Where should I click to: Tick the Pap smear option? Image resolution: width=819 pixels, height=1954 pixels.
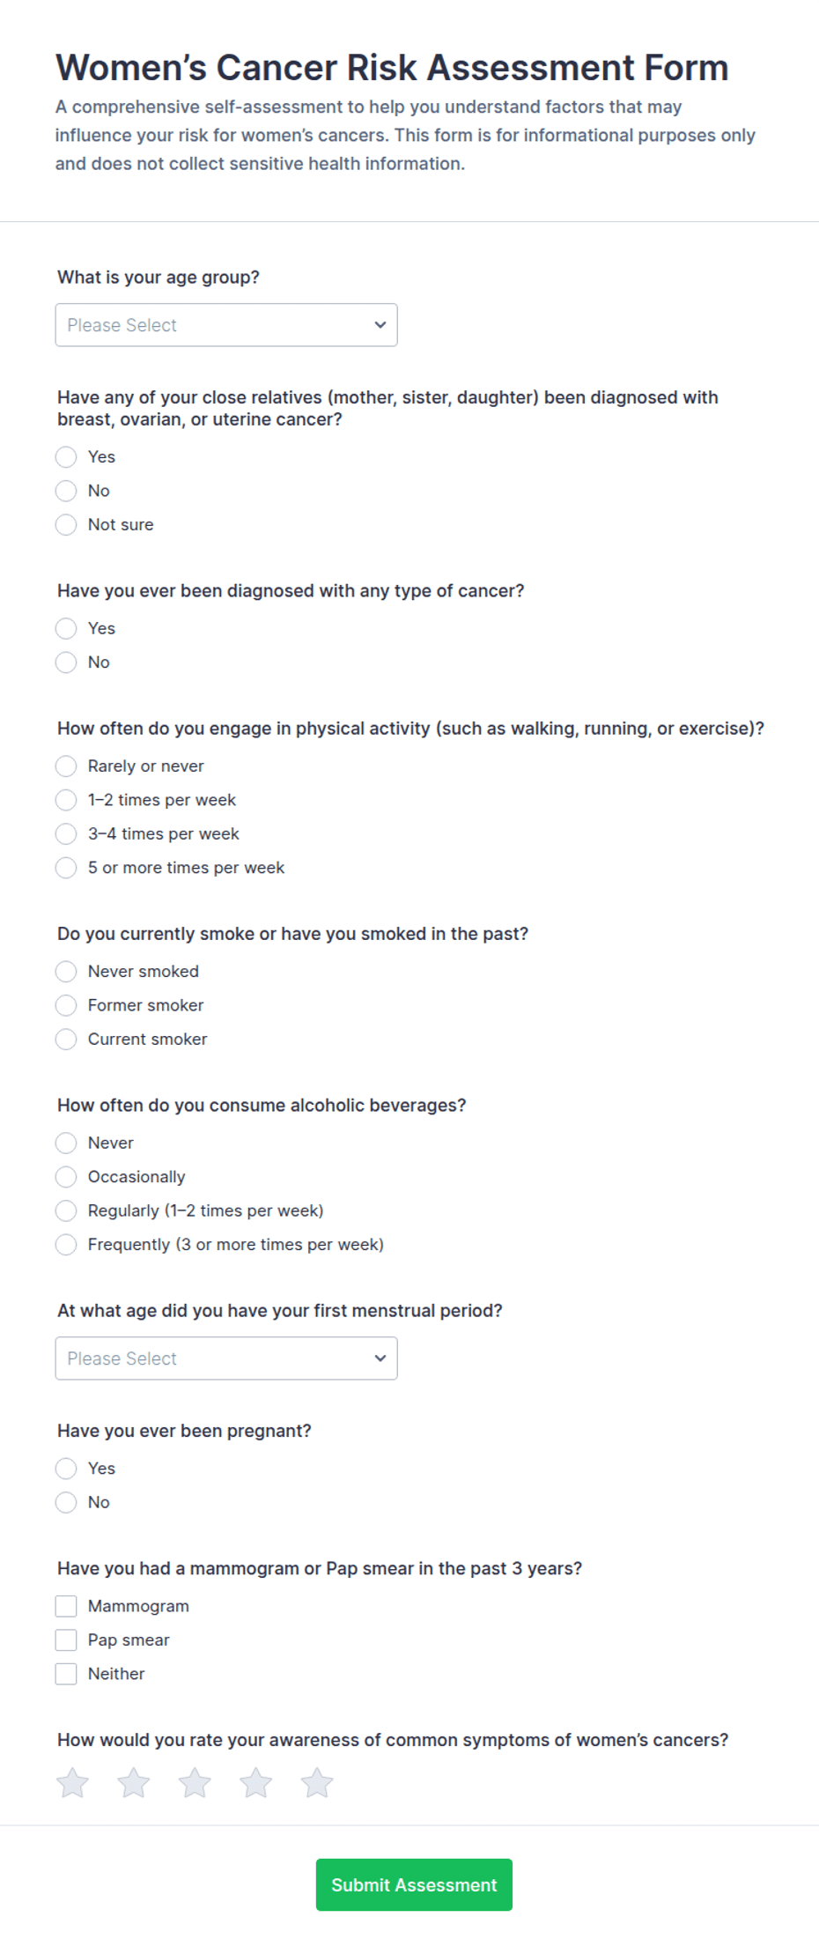pyautogui.click(x=66, y=1639)
